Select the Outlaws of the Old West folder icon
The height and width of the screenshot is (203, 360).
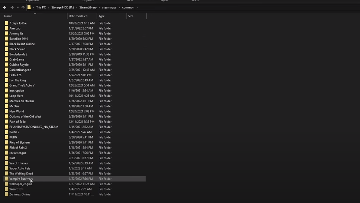tap(6, 116)
